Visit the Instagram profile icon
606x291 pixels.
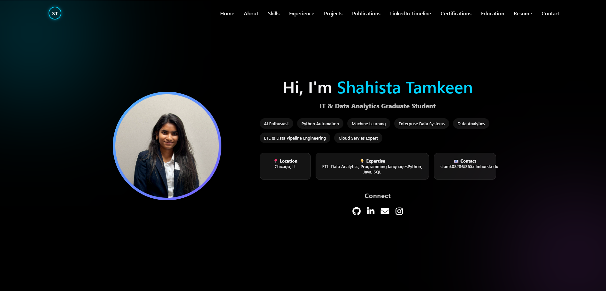click(399, 211)
